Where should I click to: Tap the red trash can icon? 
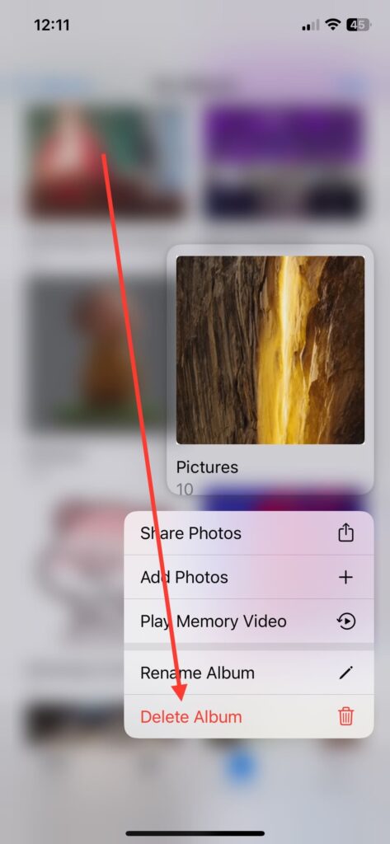pos(345,716)
